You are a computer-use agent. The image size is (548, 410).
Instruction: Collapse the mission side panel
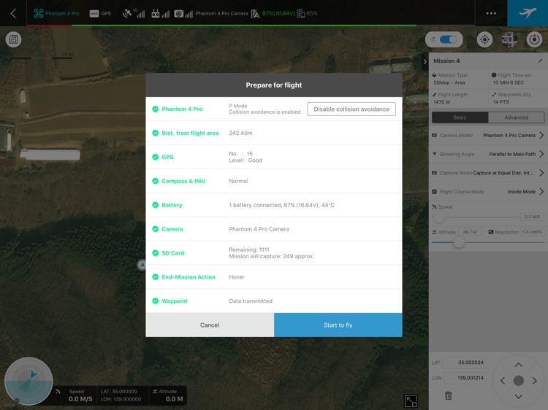(x=425, y=62)
